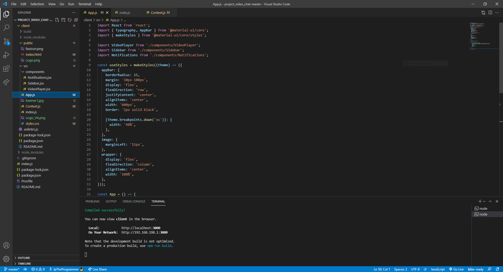Click Go Live in the status bar
The image size is (503, 272).
tap(456, 269)
